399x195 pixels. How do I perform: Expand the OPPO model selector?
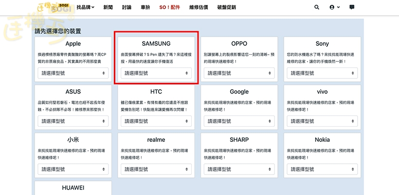239,73
